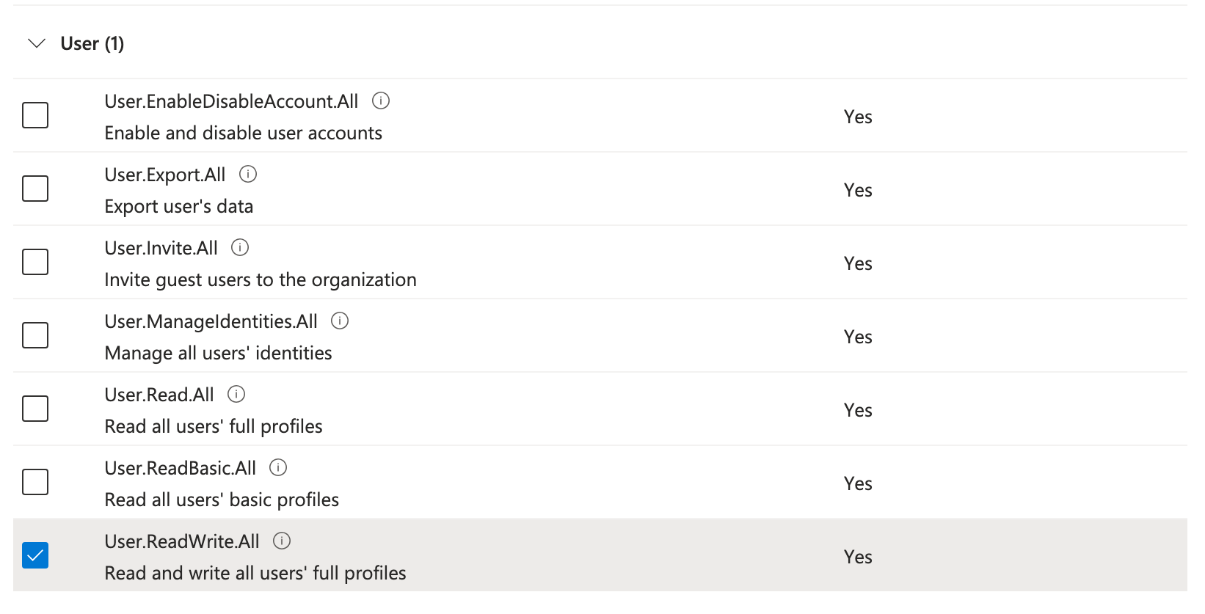The image size is (1205, 614).
Task: Enable the User.EnableDisableAccount.All checkbox
Action: tap(35, 115)
